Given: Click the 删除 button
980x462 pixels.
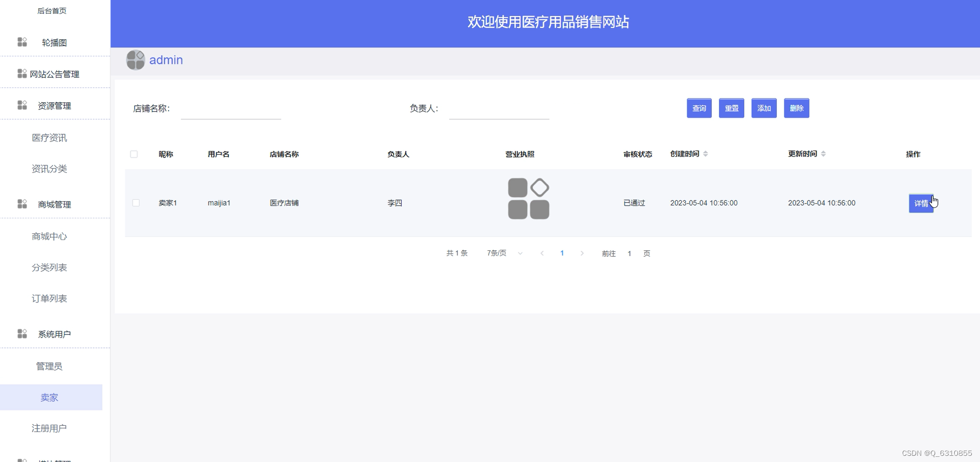Looking at the screenshot, I should (x=796, y=108).
